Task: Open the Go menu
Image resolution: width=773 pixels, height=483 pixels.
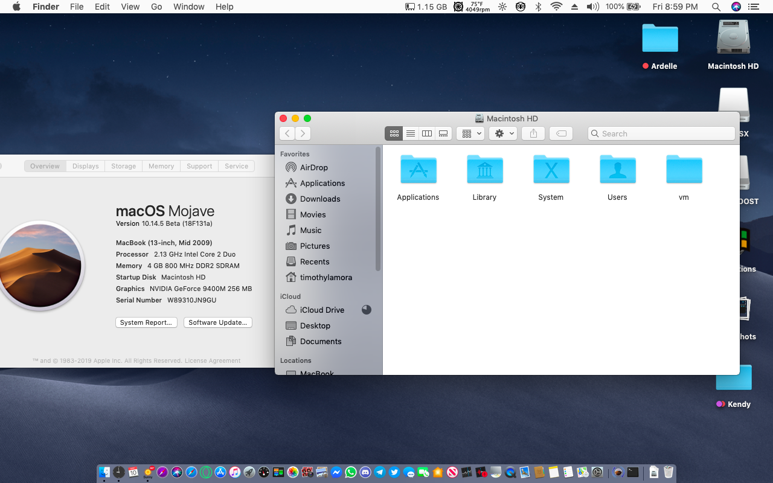Action: (156, 7)
